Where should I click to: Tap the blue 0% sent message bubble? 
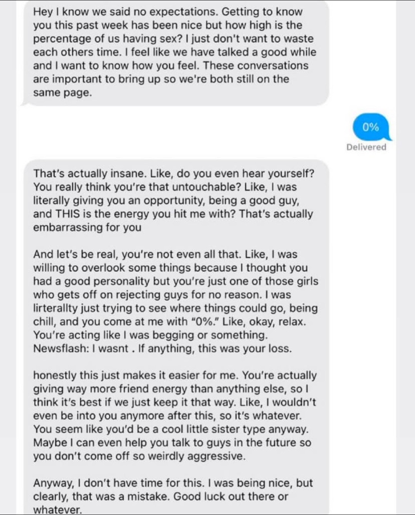point(371,127)
